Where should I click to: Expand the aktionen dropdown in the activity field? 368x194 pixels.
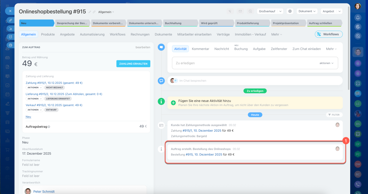pos(326,63)
